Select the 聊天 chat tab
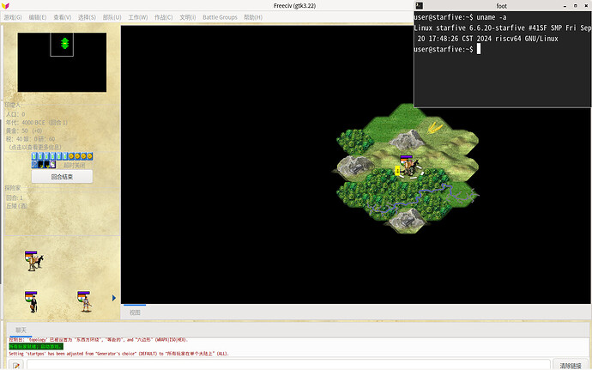The height and width of the screenshot is (370, 592). tap(21, 330)
